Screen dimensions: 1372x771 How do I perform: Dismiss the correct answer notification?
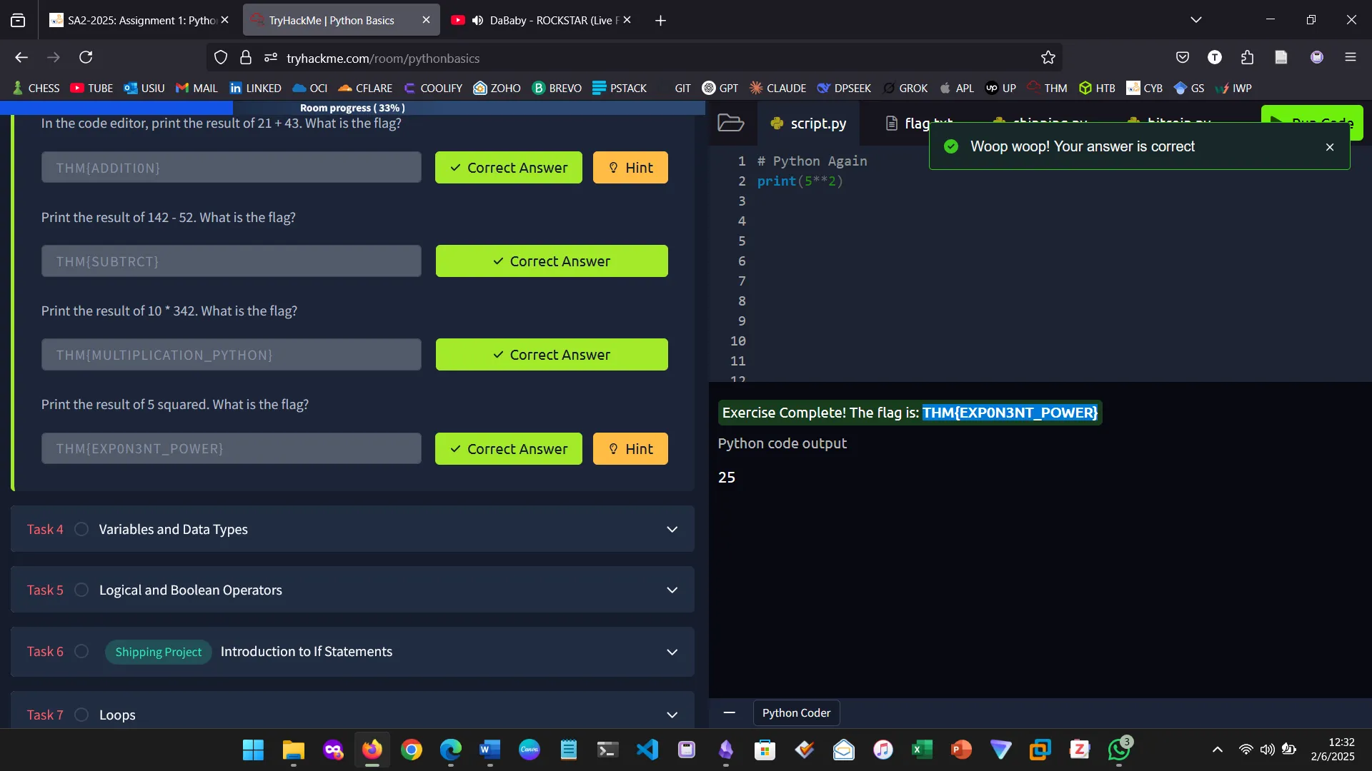tap(1329, 147)
